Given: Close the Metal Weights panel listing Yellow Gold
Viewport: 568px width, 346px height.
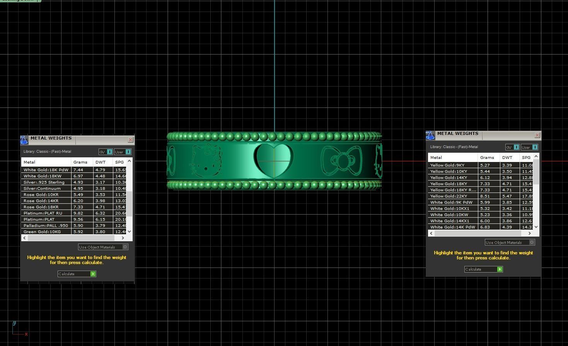Looking at the screenshot, I should [x=537, y=135].
